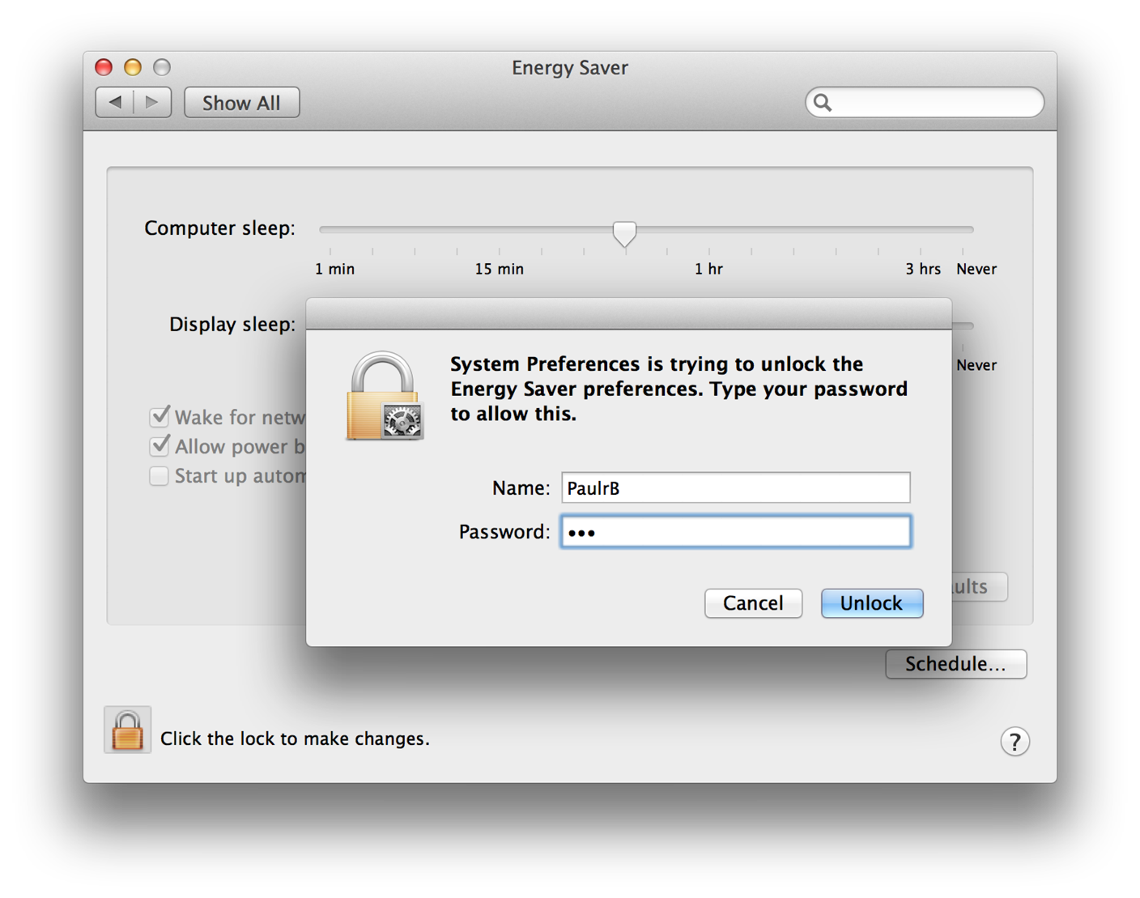Image resolution: width=1140 pixels, height=898 pixels.
Task: Click the forward navigation arrow
Action: pos(151,102)
